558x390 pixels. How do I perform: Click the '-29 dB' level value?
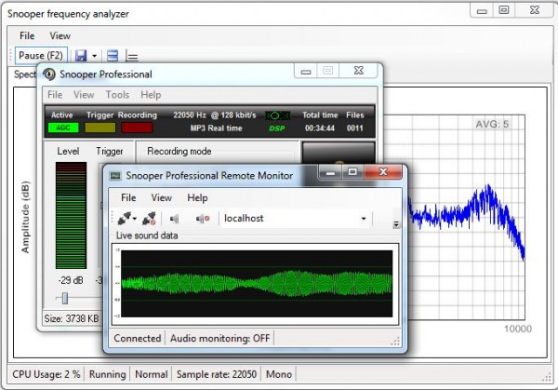71,281
